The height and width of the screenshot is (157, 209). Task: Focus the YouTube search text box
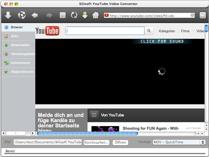pos(105,31)
